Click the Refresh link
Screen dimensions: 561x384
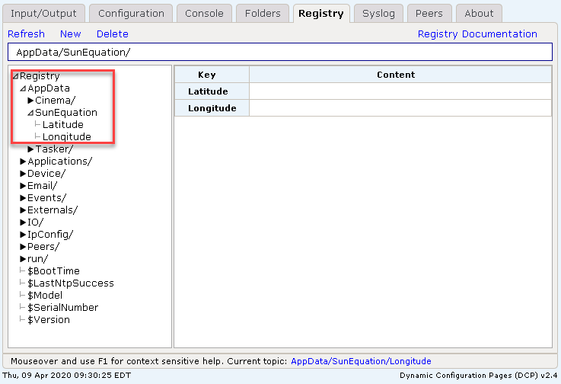[x=26, y=34]
